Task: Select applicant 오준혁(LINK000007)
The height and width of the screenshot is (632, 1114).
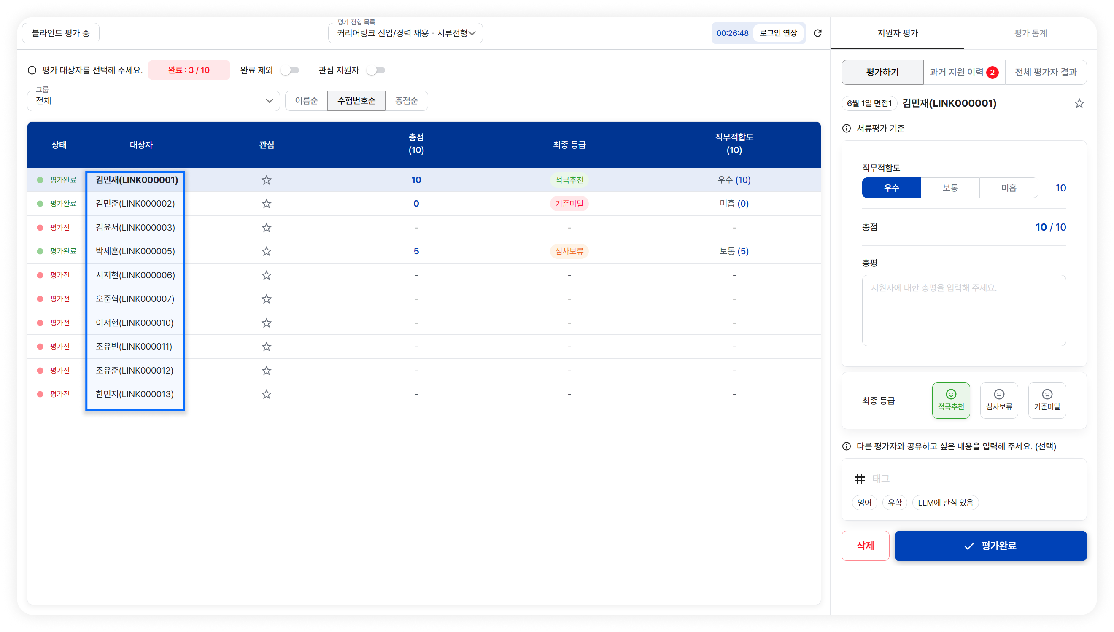Action: [135, 299]
